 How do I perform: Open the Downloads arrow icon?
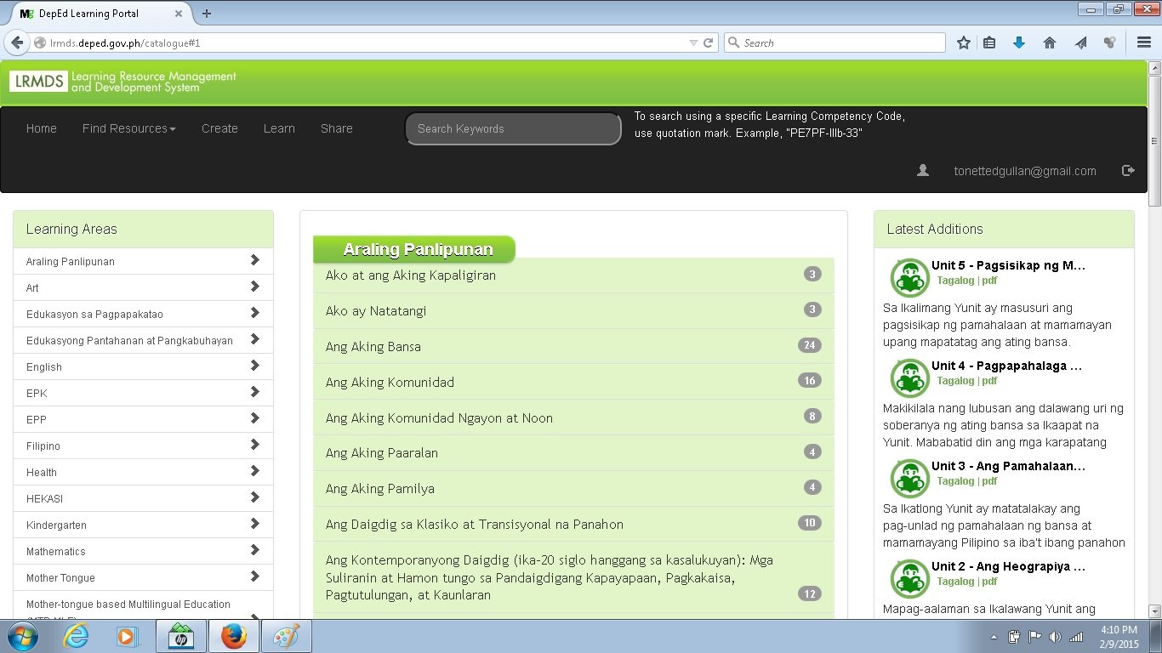coord(1018,42)
